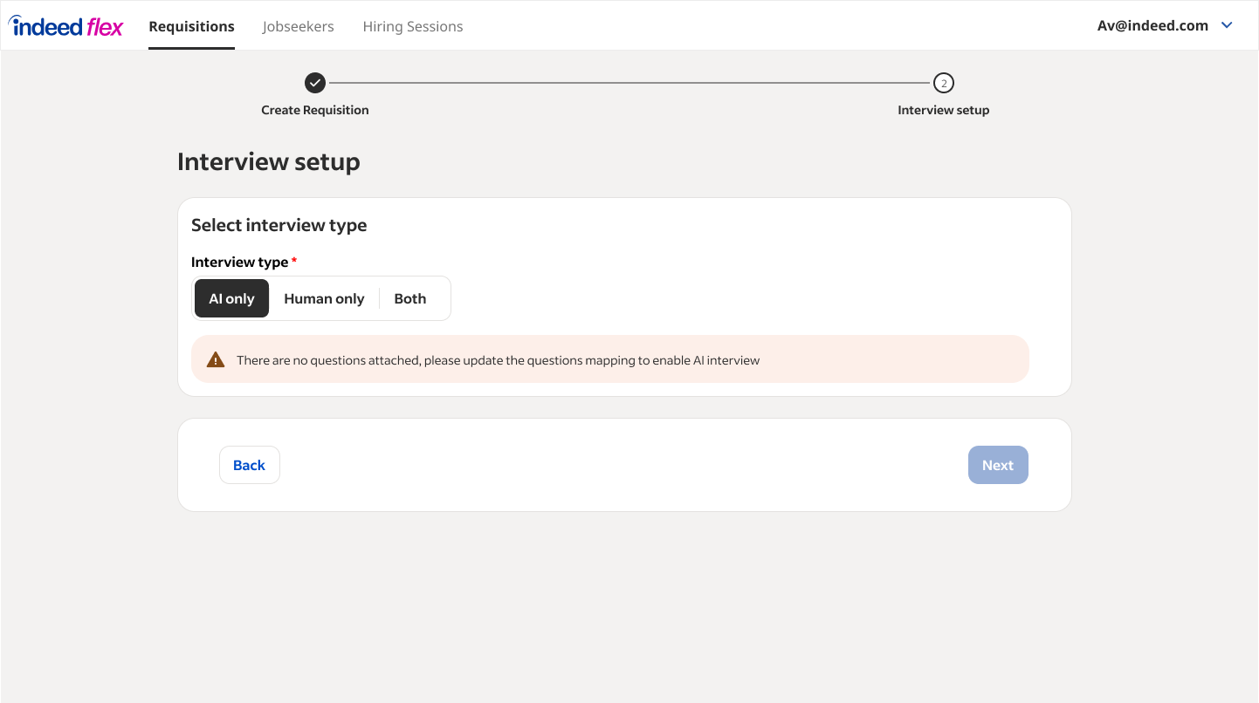Click the Create Requisition step label
The height and width of the screenshot is (703, 1259).
point(315,110)
